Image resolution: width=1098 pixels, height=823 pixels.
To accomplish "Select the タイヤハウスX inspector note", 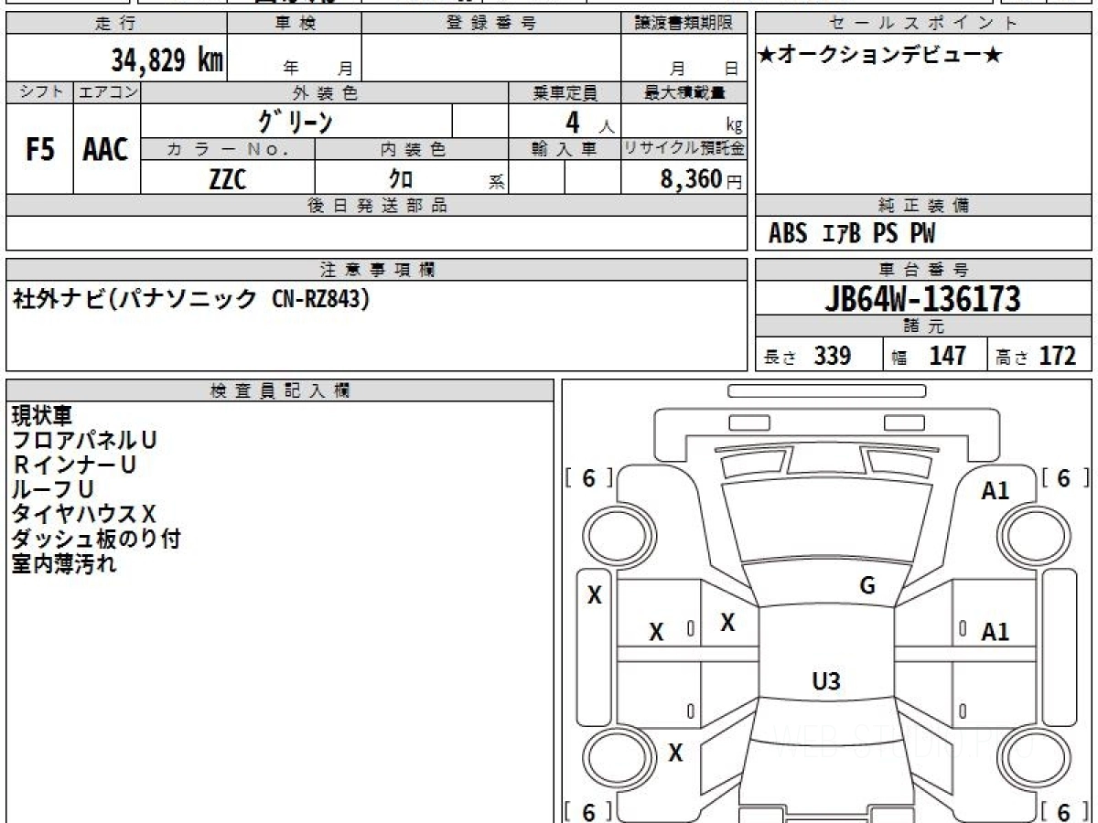I will (x=84, y=515).
